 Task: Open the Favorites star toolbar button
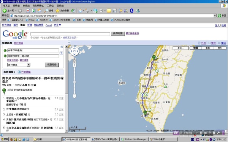pyautogui.click(x=62, y=11)
